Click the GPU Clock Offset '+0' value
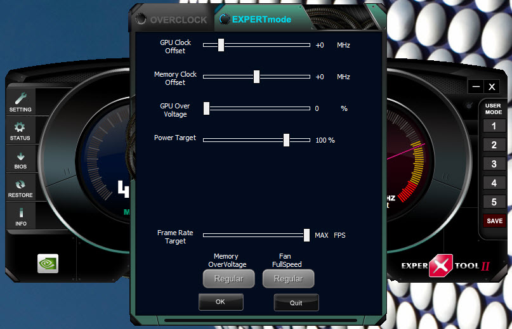 [320, 46]
